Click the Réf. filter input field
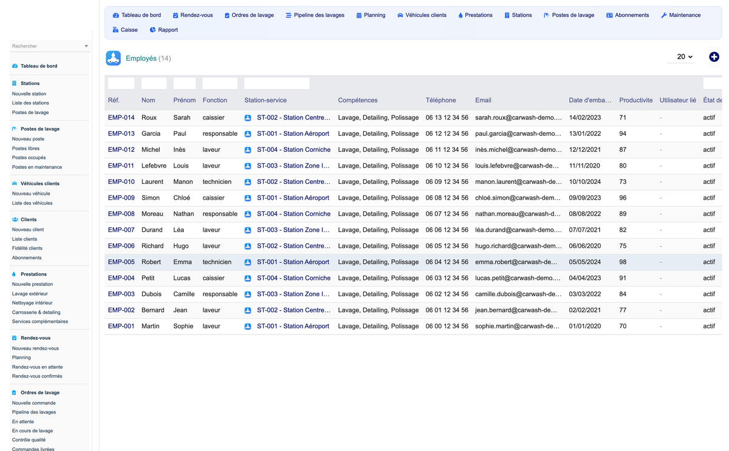This screenshot has width=729, height=451. [x=121, y=83]
